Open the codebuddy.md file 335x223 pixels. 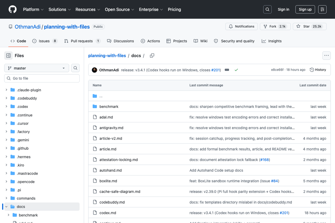[x=112, y=202]
